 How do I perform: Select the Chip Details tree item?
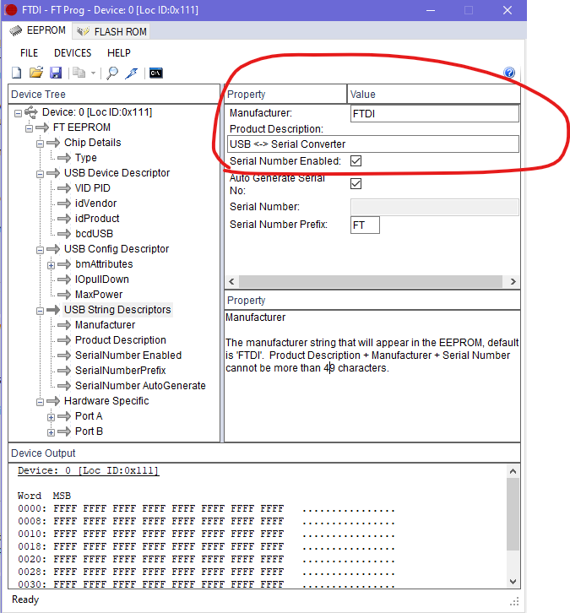pos(93,143)
